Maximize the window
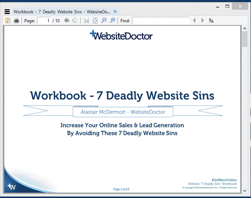 tap(227, 6)
